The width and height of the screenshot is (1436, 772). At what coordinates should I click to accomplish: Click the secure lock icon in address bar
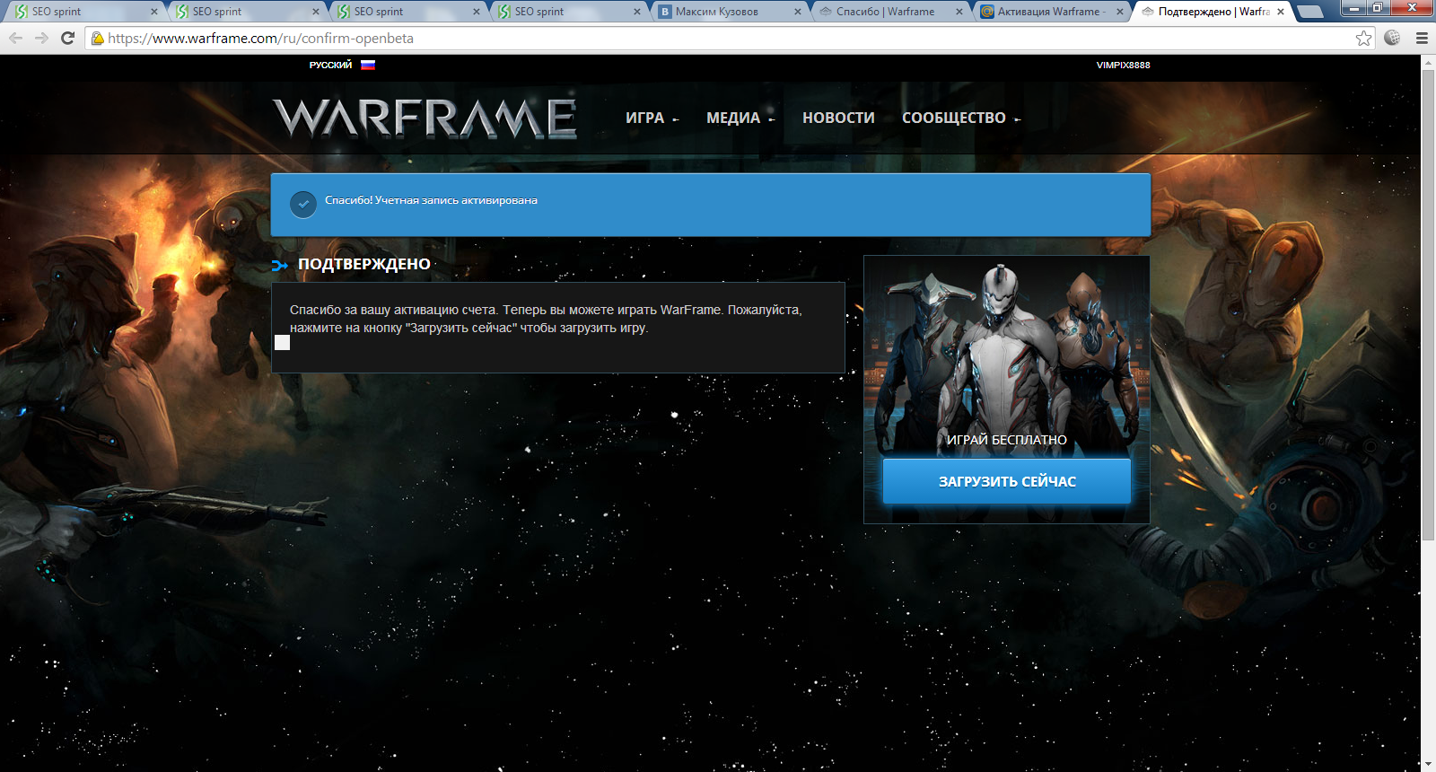(x=98, y=39)
